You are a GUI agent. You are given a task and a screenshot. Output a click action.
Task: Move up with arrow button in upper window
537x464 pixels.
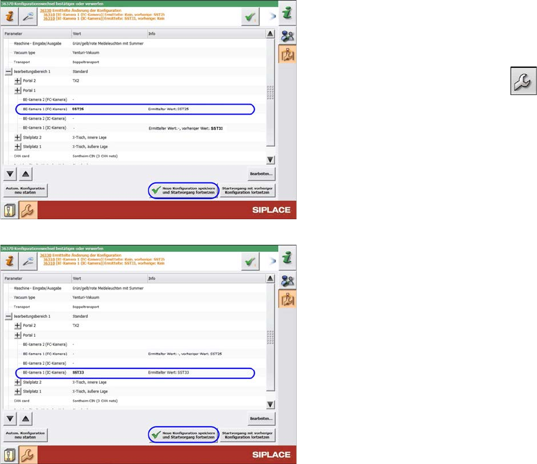[26, 174]
